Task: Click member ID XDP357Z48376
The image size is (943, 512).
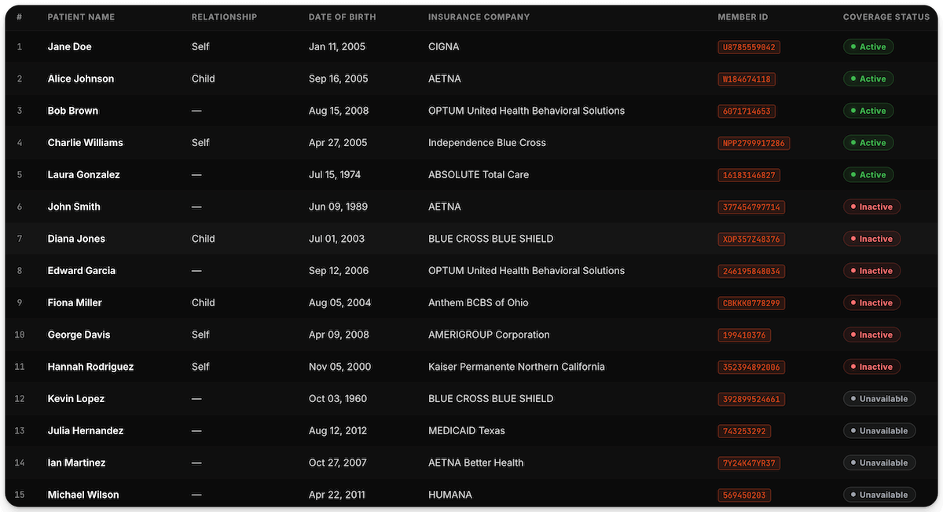Action: point(751,239)
